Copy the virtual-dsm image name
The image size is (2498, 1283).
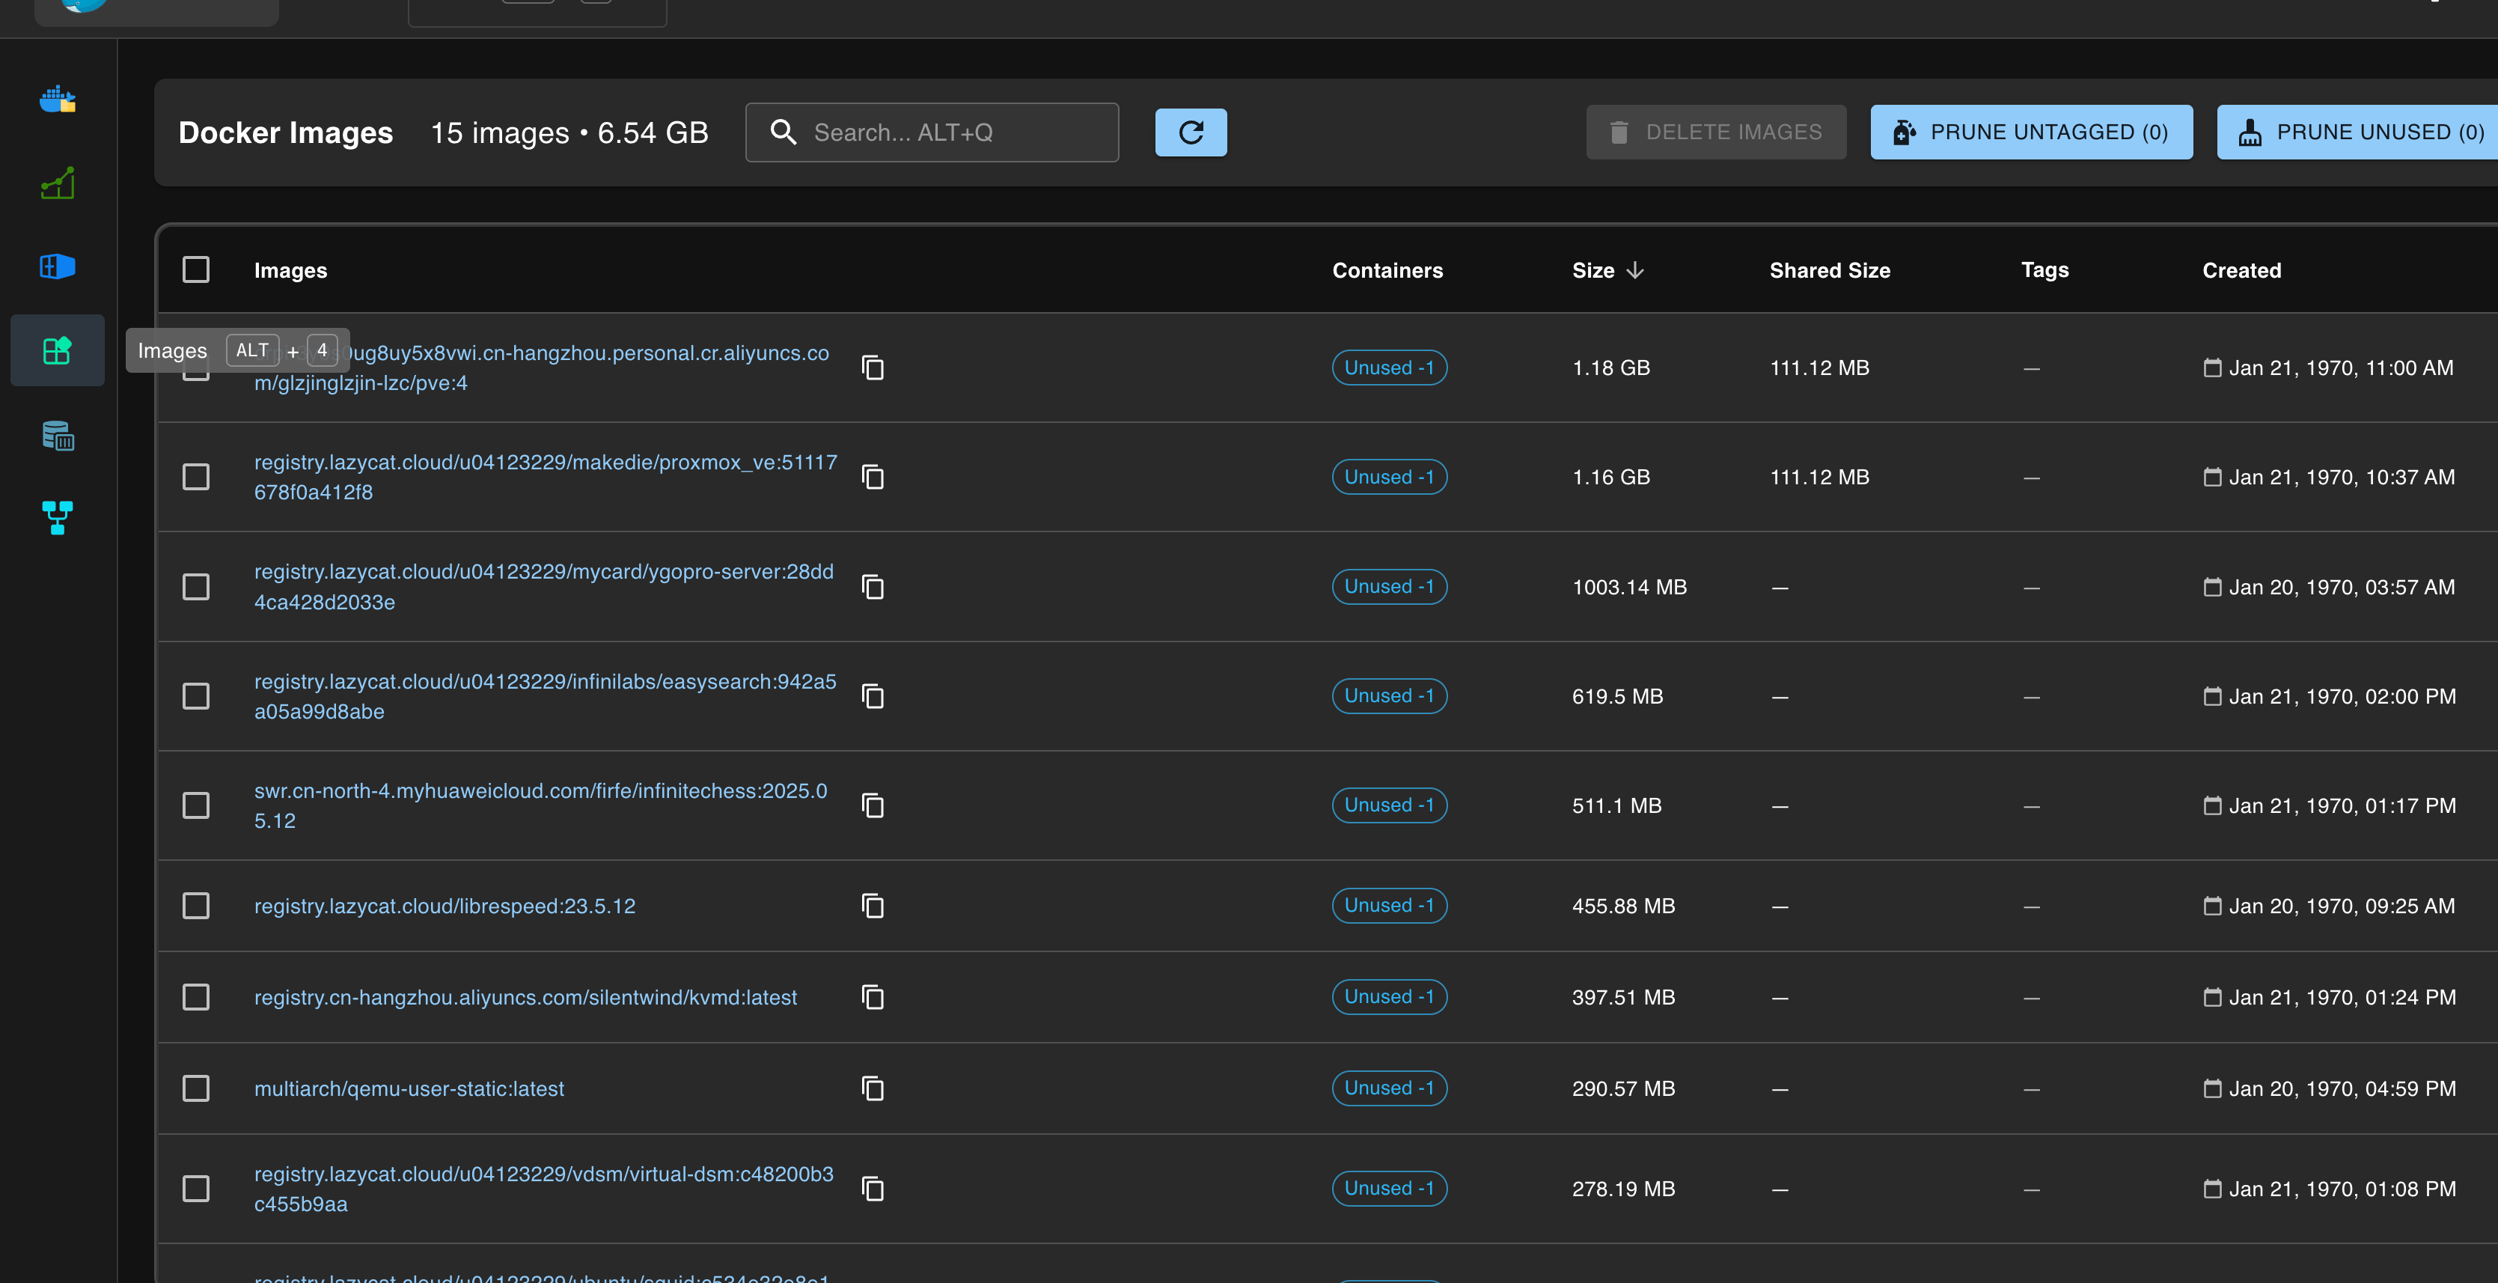[x=873, y=1189]
